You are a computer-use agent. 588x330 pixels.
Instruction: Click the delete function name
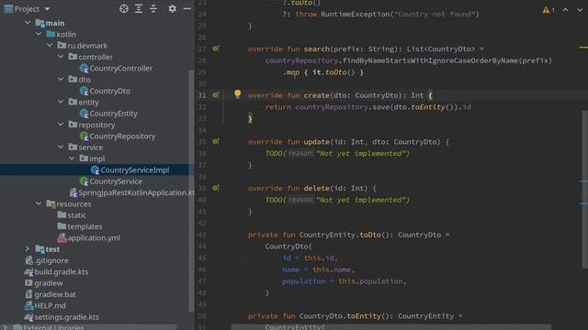point(316,188)
